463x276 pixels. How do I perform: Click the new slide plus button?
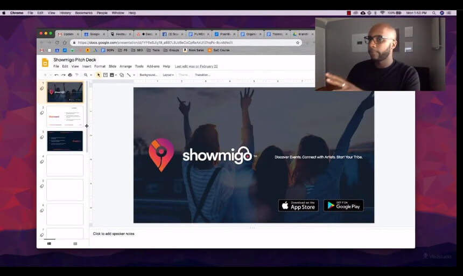point(45,75)
